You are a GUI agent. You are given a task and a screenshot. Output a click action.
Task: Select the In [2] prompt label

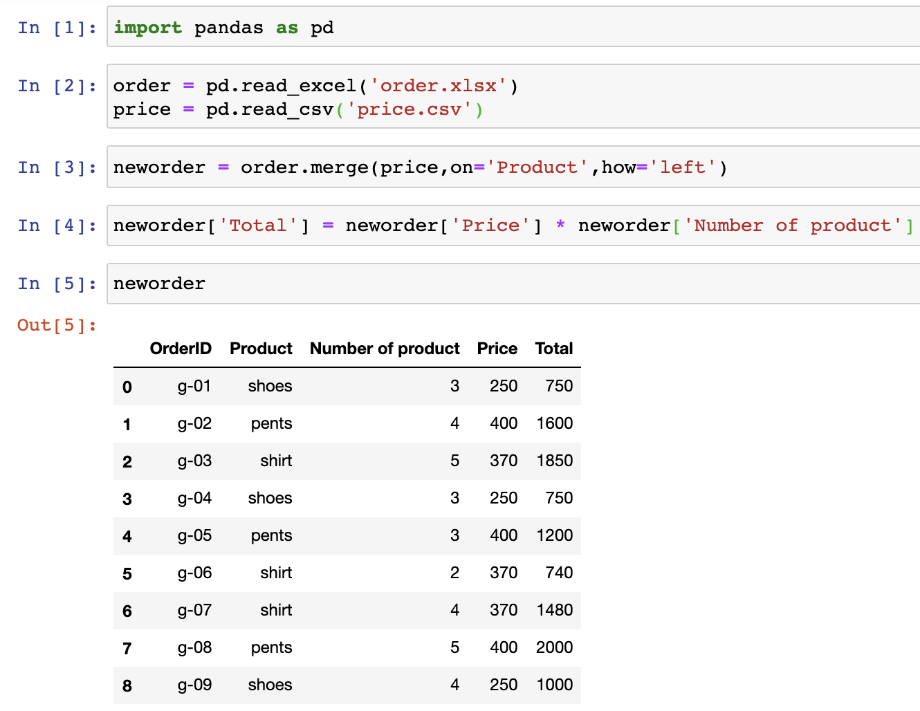(57, 86)
